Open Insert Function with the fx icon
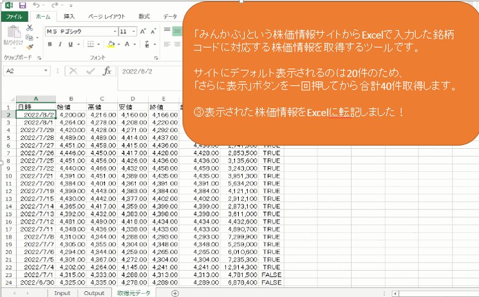The height and width of the screenshot is (297, 479). (x=107, y=72)
